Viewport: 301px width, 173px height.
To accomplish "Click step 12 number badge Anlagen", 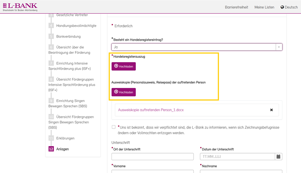I will [x=51, y=149].
